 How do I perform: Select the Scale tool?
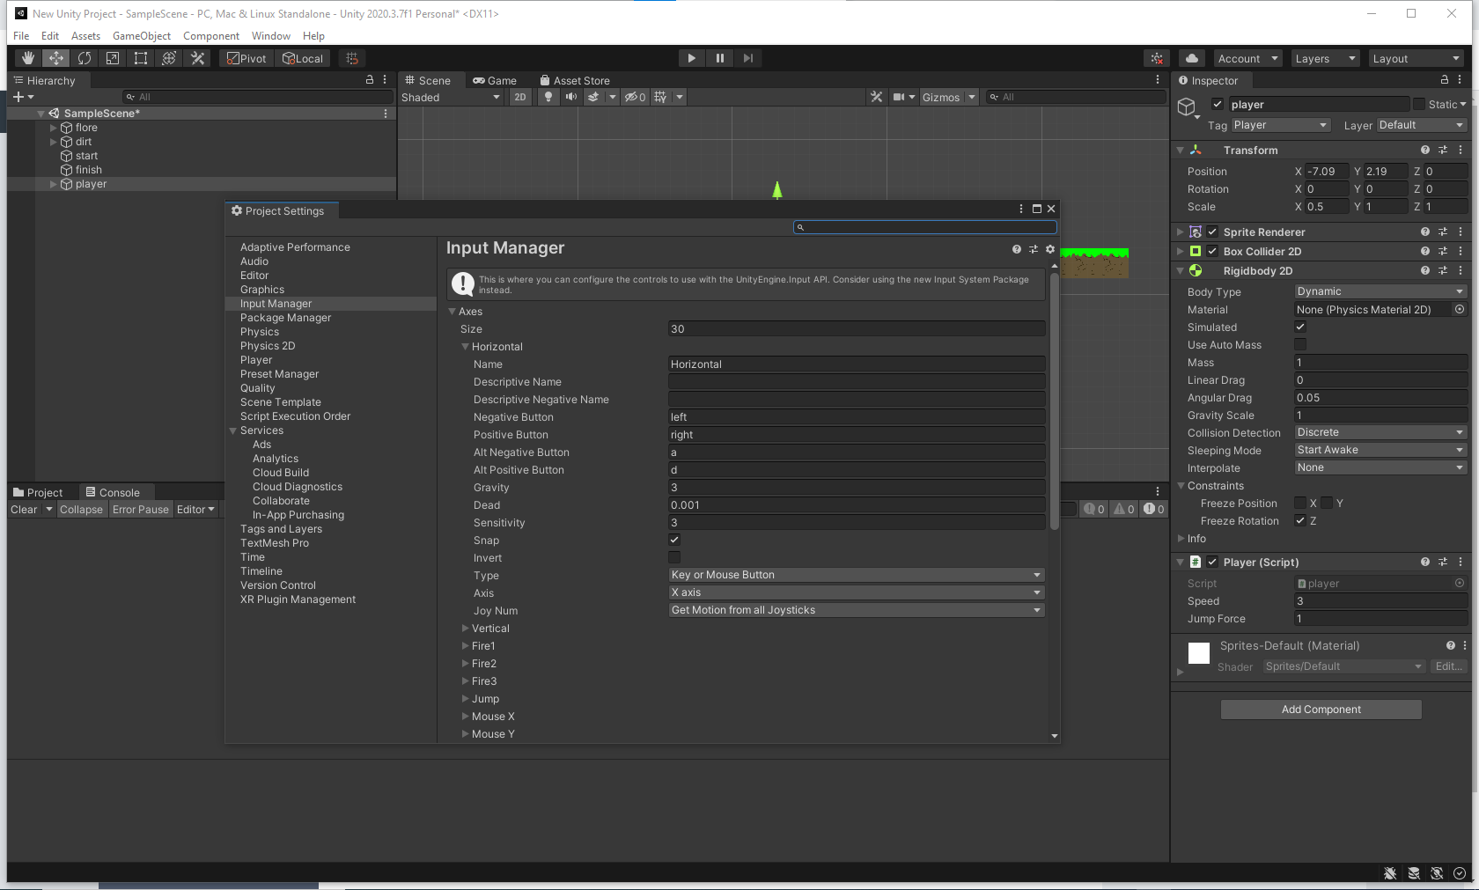[x=113, y=58]
